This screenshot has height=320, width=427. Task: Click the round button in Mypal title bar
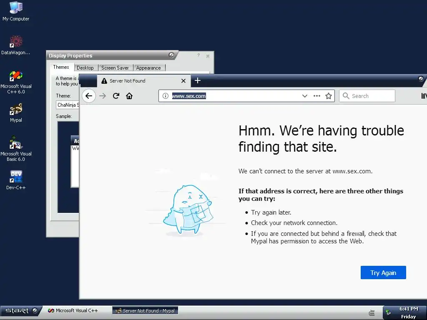[421, 79]
